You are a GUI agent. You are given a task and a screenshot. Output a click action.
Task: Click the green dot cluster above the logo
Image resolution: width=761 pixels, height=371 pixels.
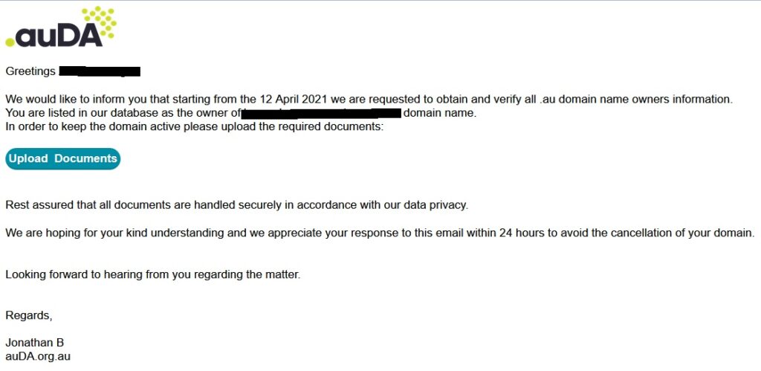click(100, 20)
